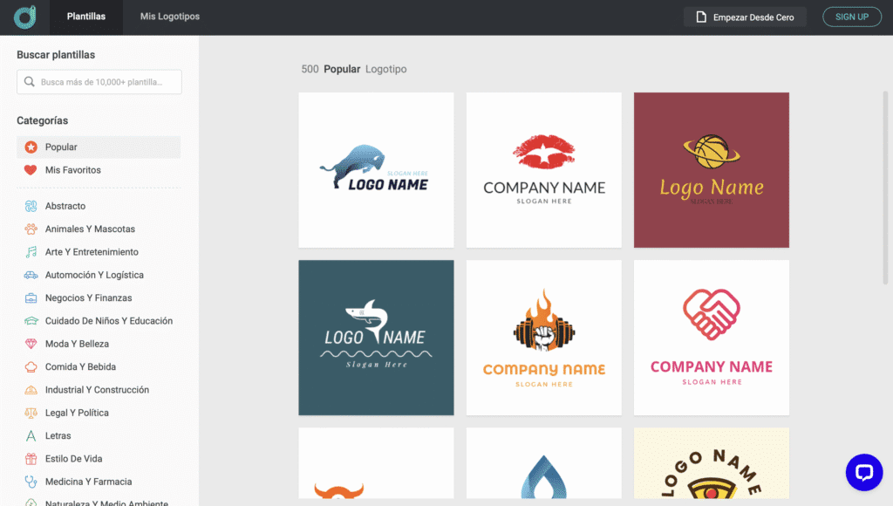Click Empezar Desde Cero button

point(745,17)
